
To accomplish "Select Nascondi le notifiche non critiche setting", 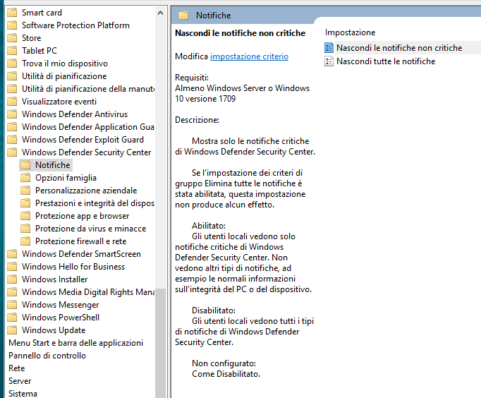I will pyautogui.click(x=399, y=48).
